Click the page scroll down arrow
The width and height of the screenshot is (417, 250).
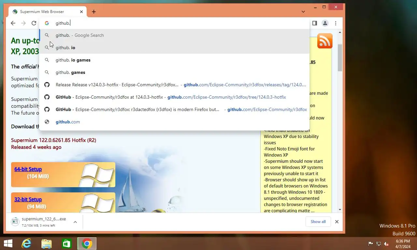[x=340, y=210]
